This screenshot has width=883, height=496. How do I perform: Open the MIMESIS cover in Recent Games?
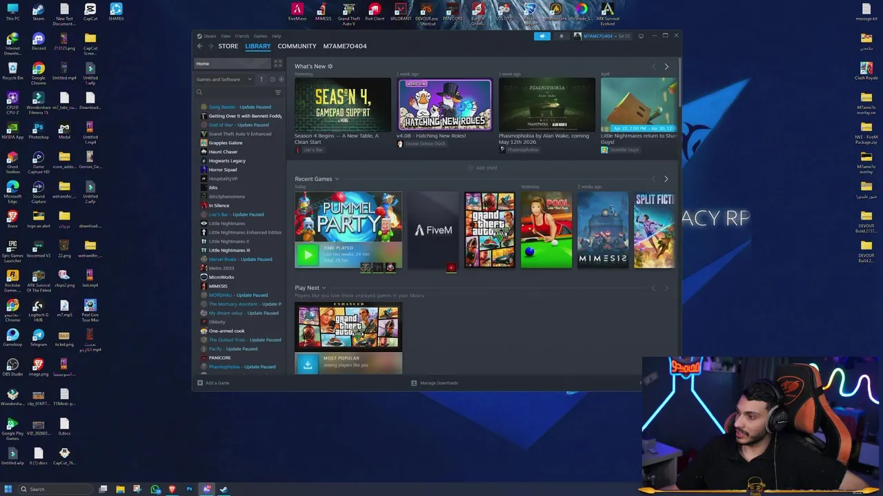[603, 230]
